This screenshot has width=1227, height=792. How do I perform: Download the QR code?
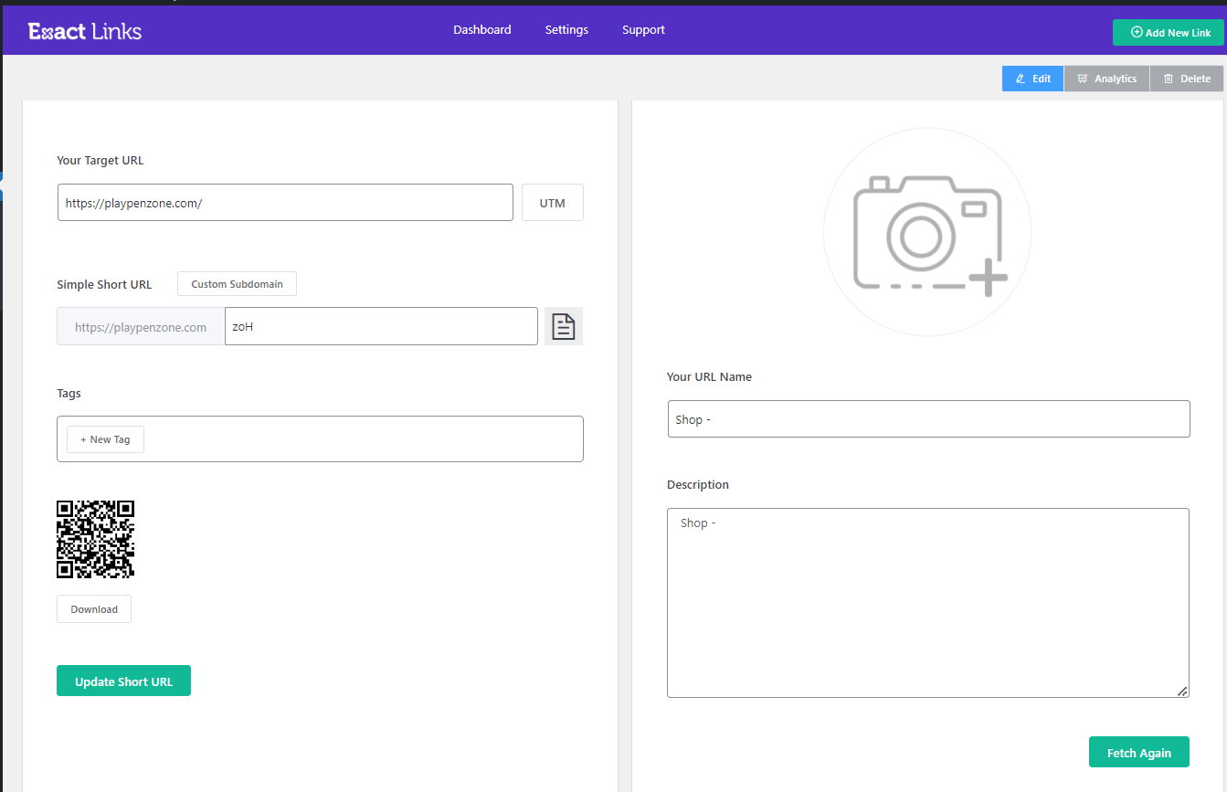tap(94, 609)
